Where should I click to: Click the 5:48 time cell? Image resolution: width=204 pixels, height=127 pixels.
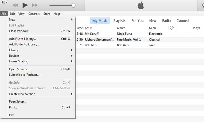pos(80,34)
